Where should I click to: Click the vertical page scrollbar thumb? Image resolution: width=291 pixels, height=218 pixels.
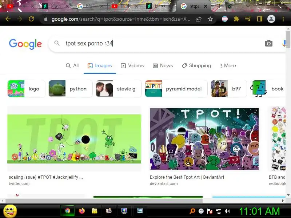[x=288, y=40]
